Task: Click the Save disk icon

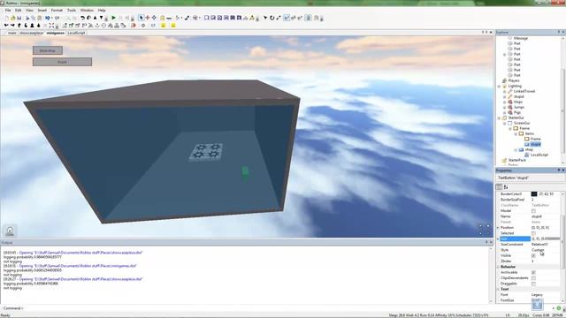Action: click(x=19, y=18)
